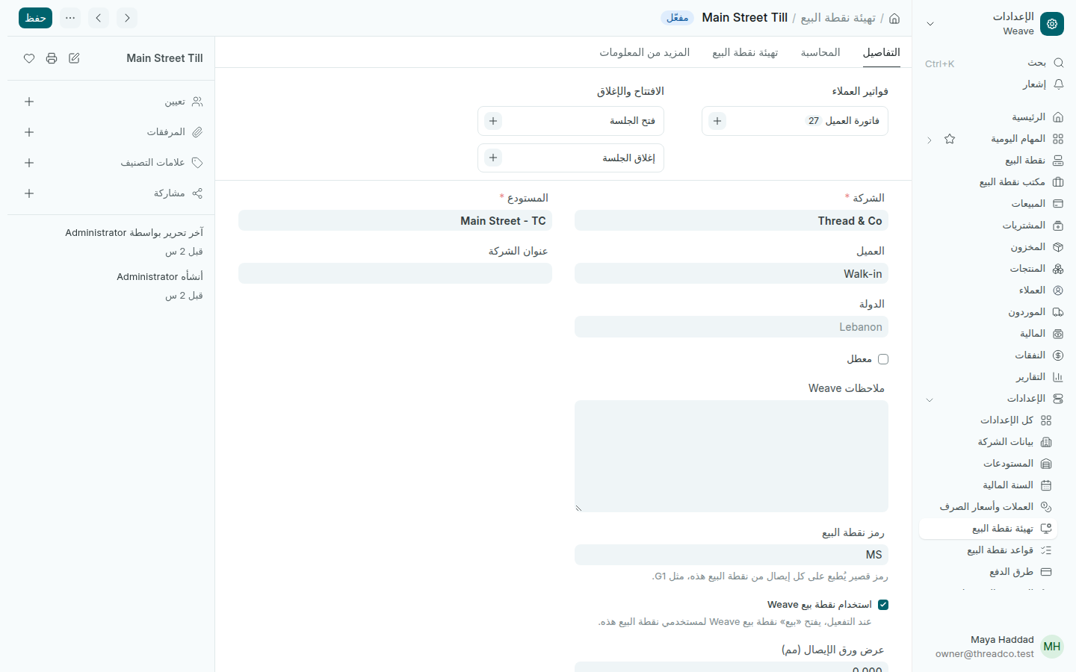
Task: Add an assignment with plus next to تعيين
Action: [x=29, y=102]
